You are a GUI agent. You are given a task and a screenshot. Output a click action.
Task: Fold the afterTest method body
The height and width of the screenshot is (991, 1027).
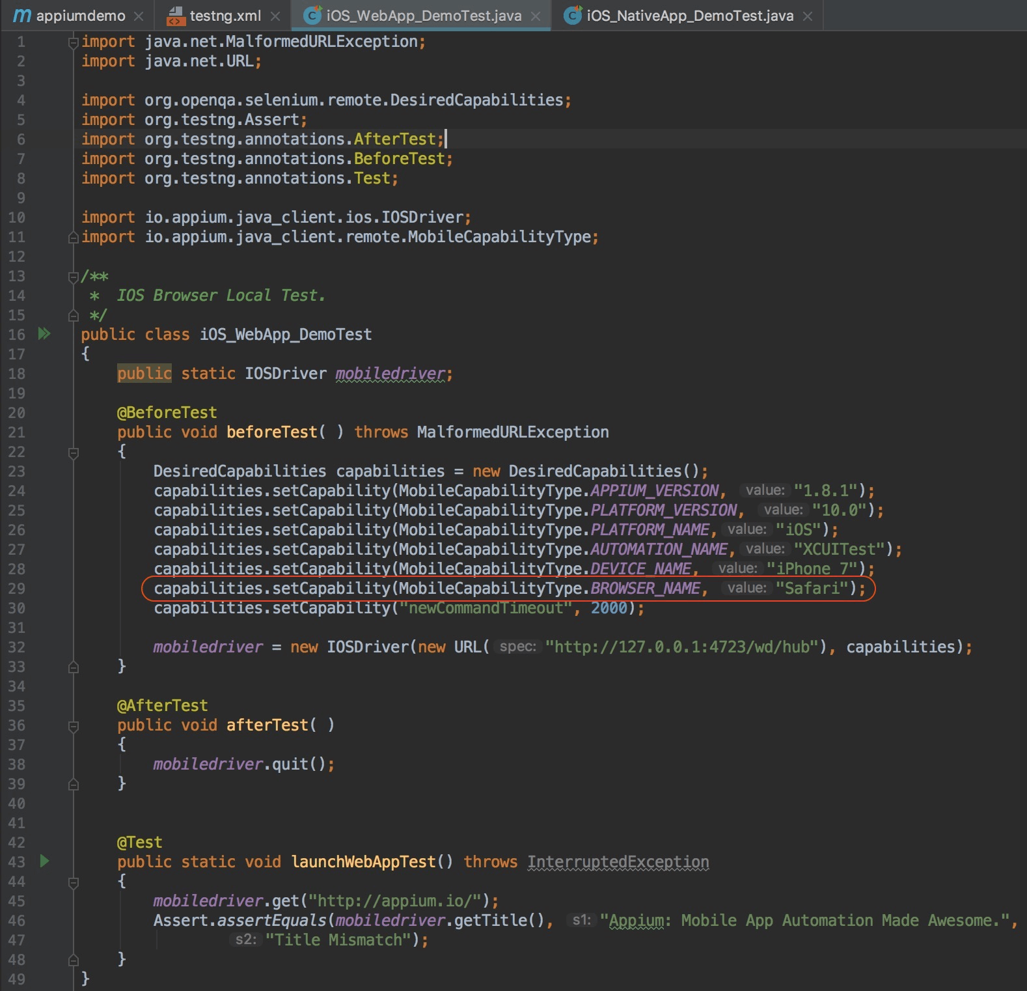73,726
